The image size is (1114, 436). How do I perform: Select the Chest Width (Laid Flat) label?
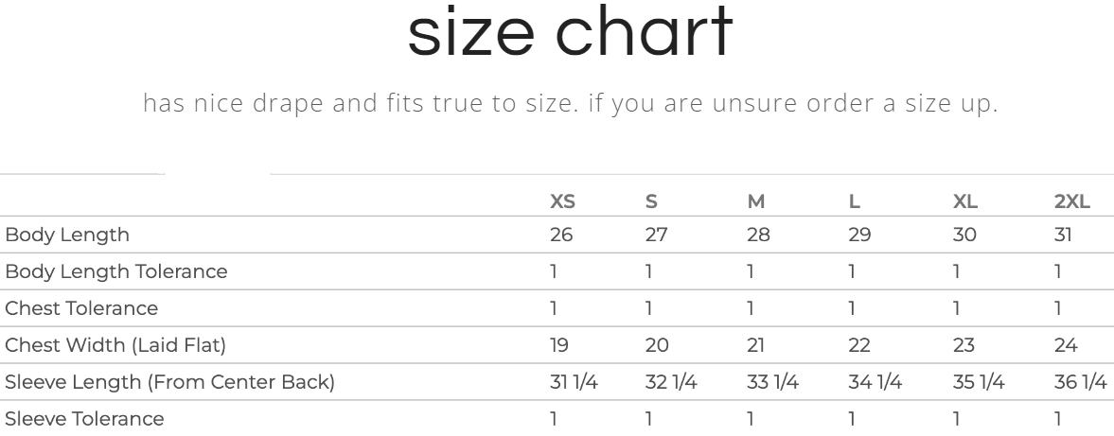(x=115, y=345)
